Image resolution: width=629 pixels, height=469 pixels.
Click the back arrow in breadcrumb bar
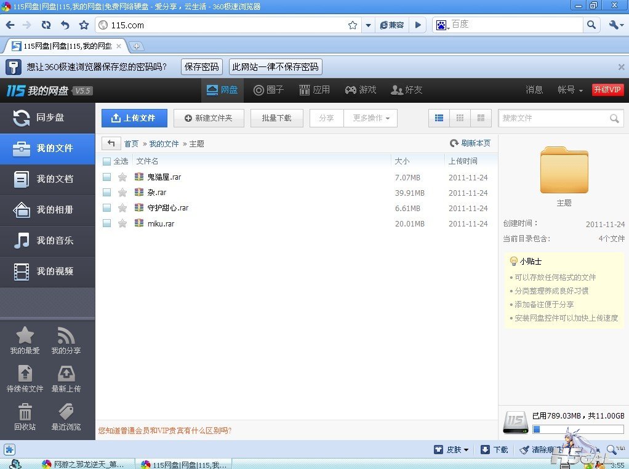pyautogui.click(x=111, y=143)
